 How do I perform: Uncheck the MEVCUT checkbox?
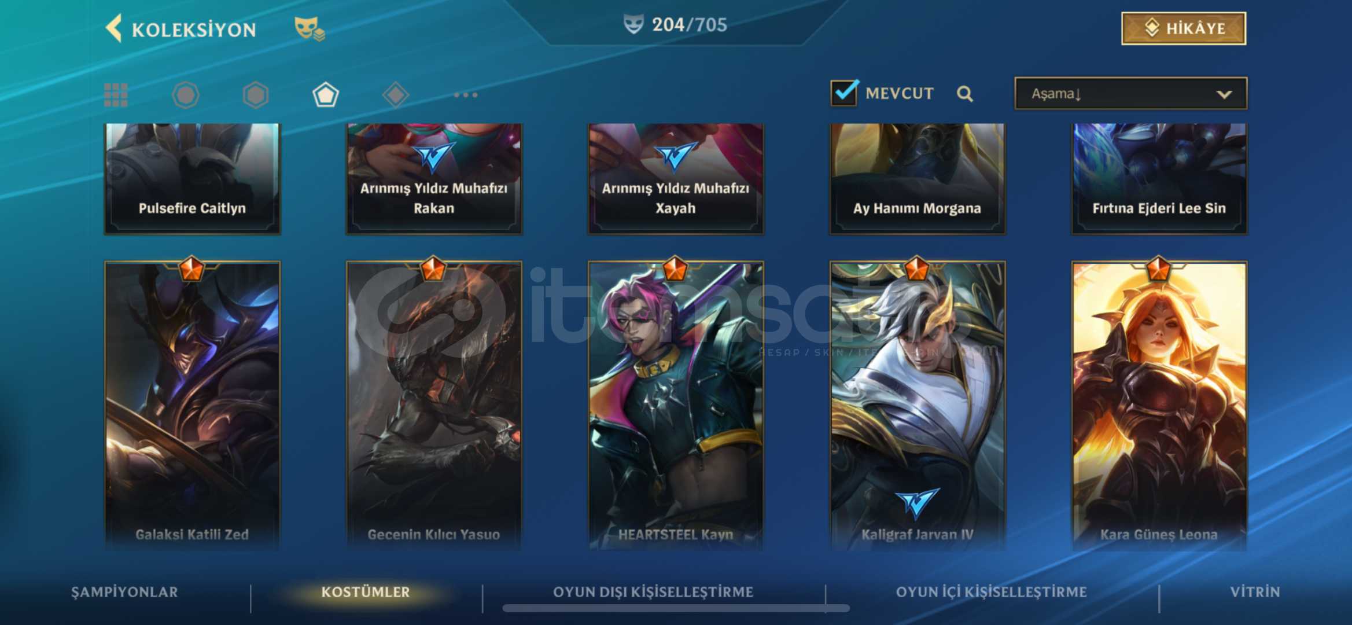(x=844, y=93)
